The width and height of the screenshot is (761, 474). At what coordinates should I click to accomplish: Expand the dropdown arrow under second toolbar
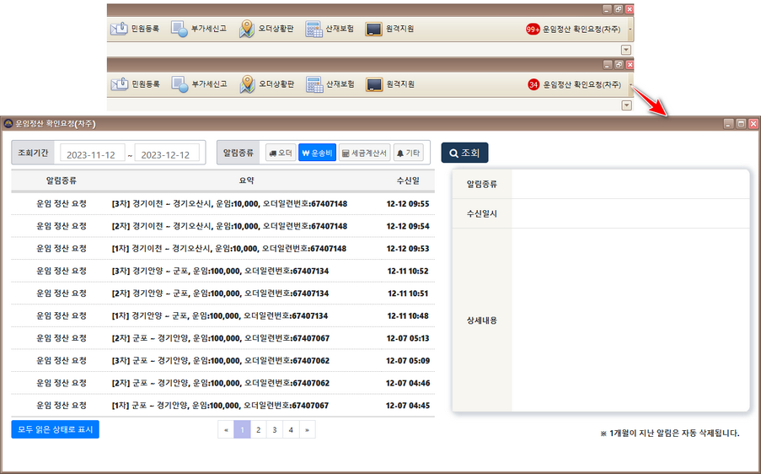(626, 105)
